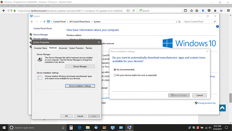Screen dimensions: 232x131
Task: Open Control Panel Home link
Action: tap(43, 28)
